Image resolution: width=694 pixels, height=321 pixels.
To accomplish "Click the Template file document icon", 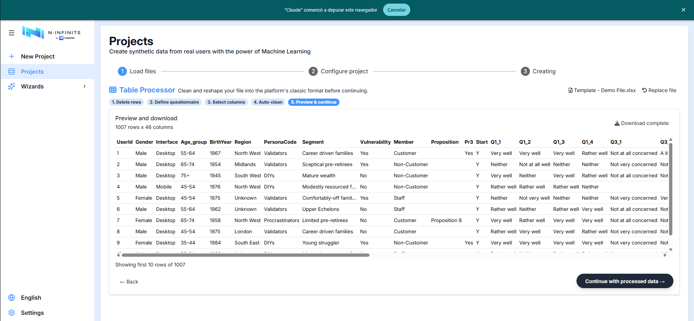I will tap(570, 90).
